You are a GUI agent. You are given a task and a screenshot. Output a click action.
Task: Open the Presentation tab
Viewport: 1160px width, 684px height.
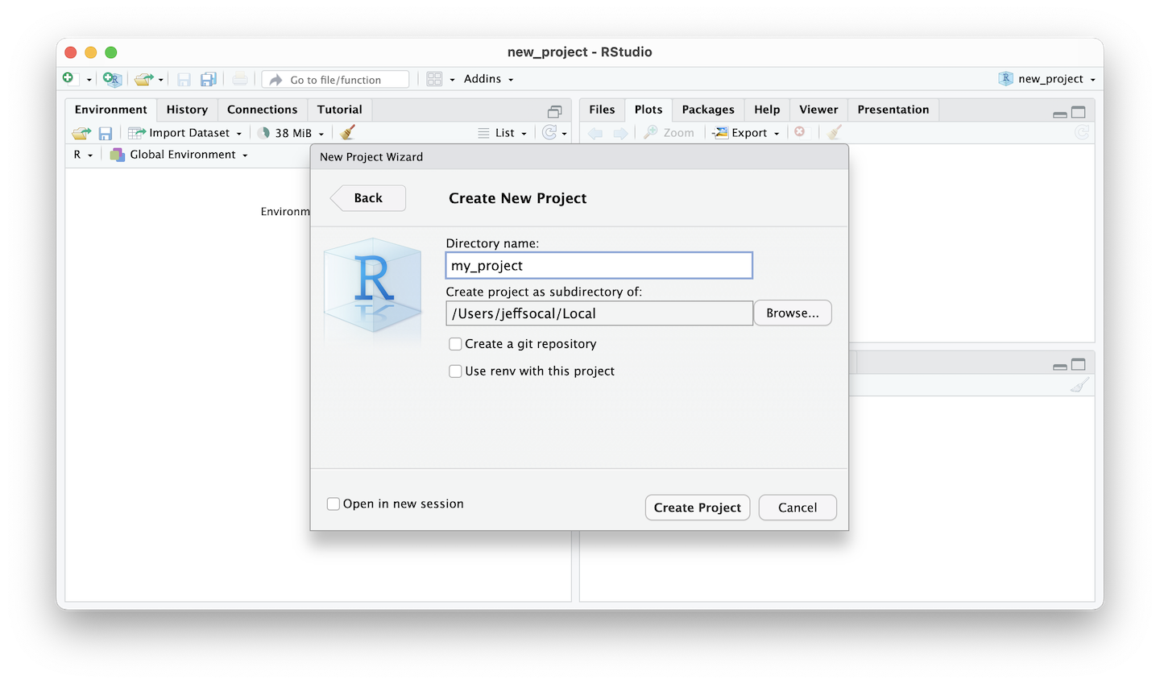coord(893,110)
